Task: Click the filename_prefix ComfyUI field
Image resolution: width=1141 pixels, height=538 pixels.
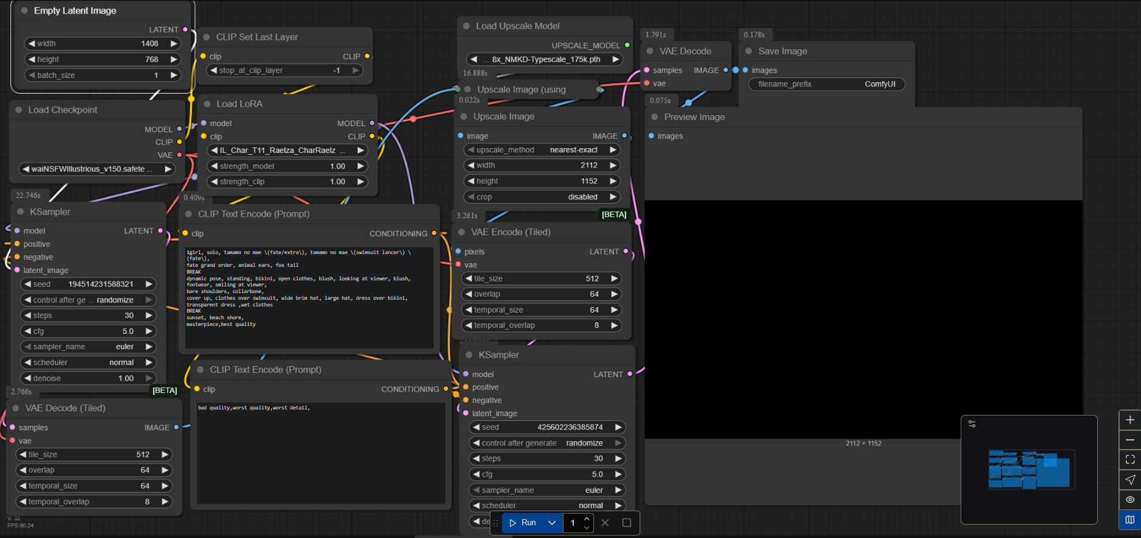Action: click(x=826, y=84)
